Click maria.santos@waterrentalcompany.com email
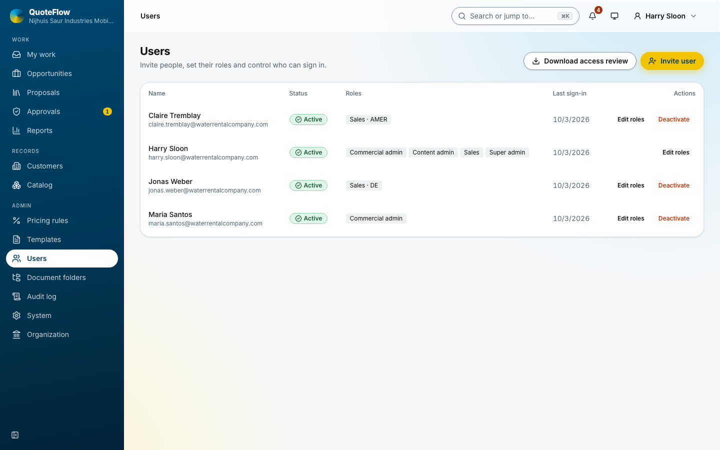Image resolution: width=720 pixels, height=450 pixels. coord(205,223)
